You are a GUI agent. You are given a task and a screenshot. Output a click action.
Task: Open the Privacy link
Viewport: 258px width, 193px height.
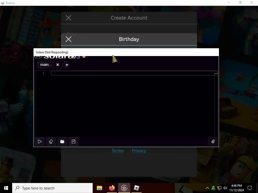click(x=139, y=151)
